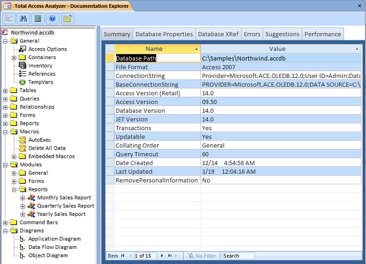The width and height of the screenshot is (366, 264).
Task: Expand the Relationships folder
Action: pyautogui.click(x=5, y=107)
